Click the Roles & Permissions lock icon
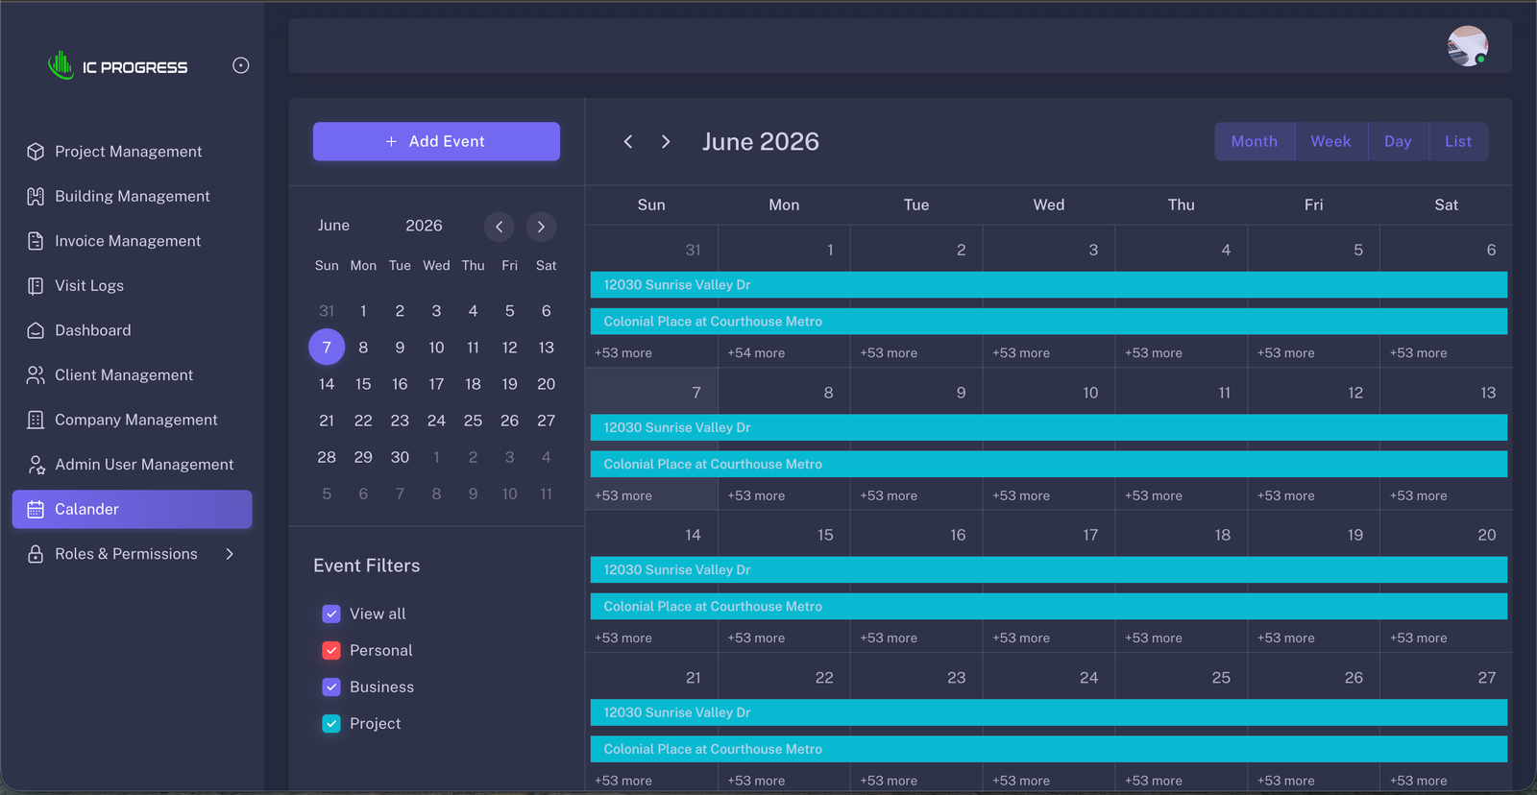The height and width of the screenshot is (795, 1537). 36,554
